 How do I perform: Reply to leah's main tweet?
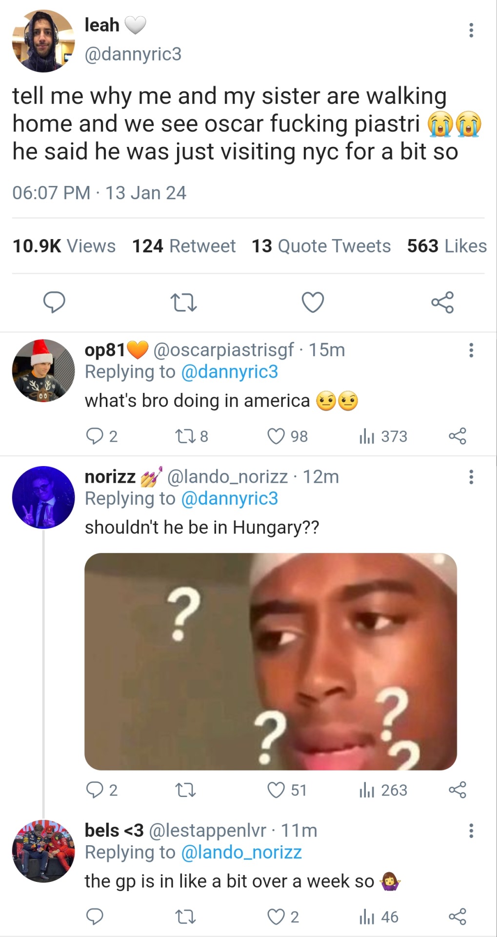click(54, 302)
